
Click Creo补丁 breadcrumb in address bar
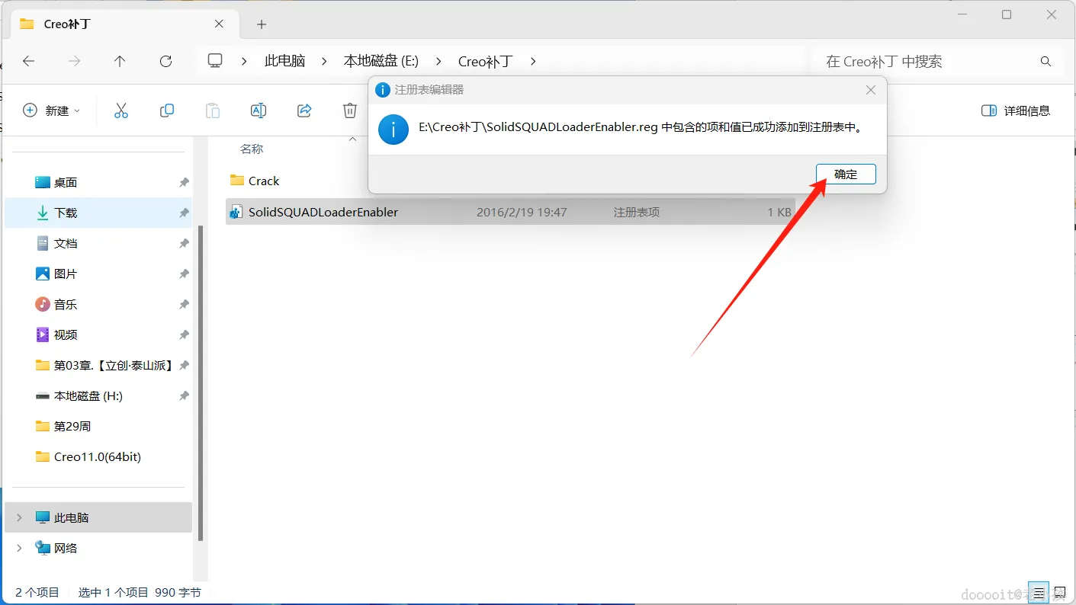485,62
